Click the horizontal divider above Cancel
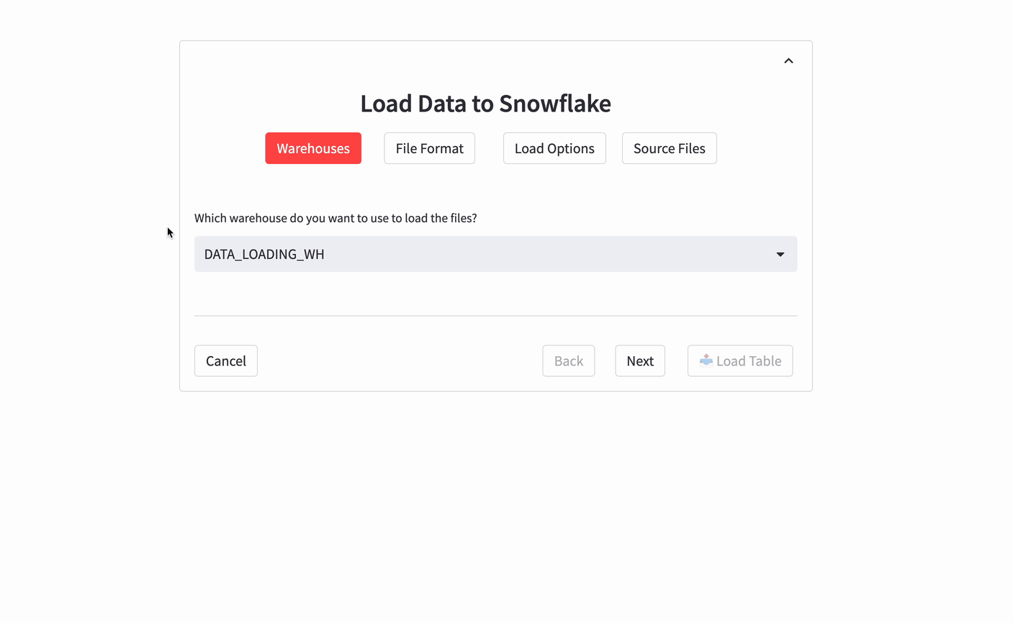1013x623 pixels. 495,316
